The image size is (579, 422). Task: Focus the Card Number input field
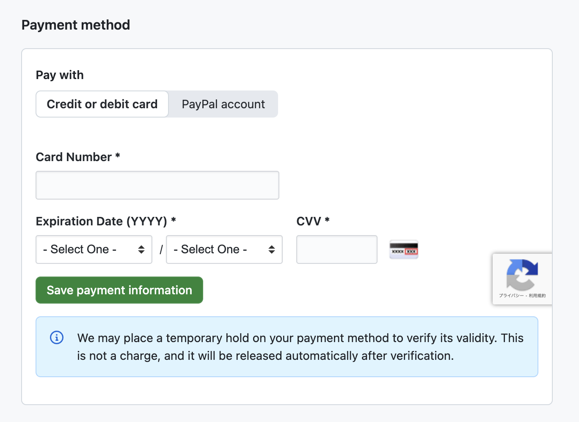click(157, 185)
